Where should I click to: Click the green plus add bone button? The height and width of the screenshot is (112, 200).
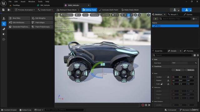point(156,19)
